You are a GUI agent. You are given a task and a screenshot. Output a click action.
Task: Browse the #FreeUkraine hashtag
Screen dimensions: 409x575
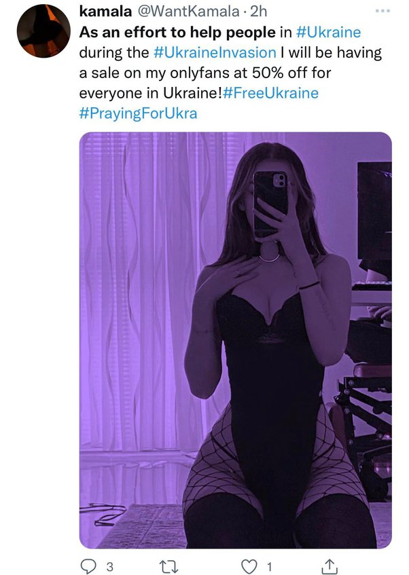(x=270, y=93)
